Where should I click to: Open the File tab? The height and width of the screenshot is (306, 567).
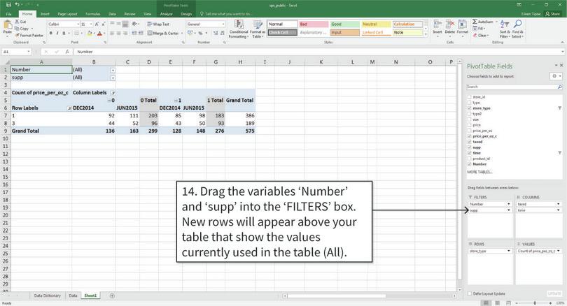coord(8,14)
